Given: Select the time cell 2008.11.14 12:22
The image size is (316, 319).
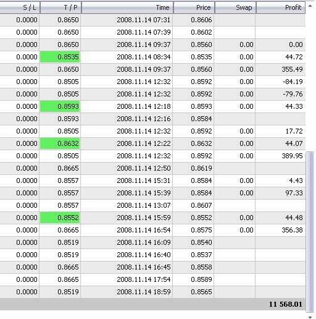Looking at the screenshot, I should pyautogui.click(x=144, y=143).
